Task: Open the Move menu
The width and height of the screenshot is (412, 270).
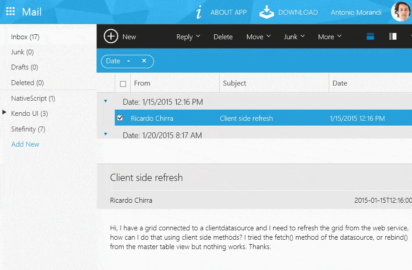Action: [258, 37]
